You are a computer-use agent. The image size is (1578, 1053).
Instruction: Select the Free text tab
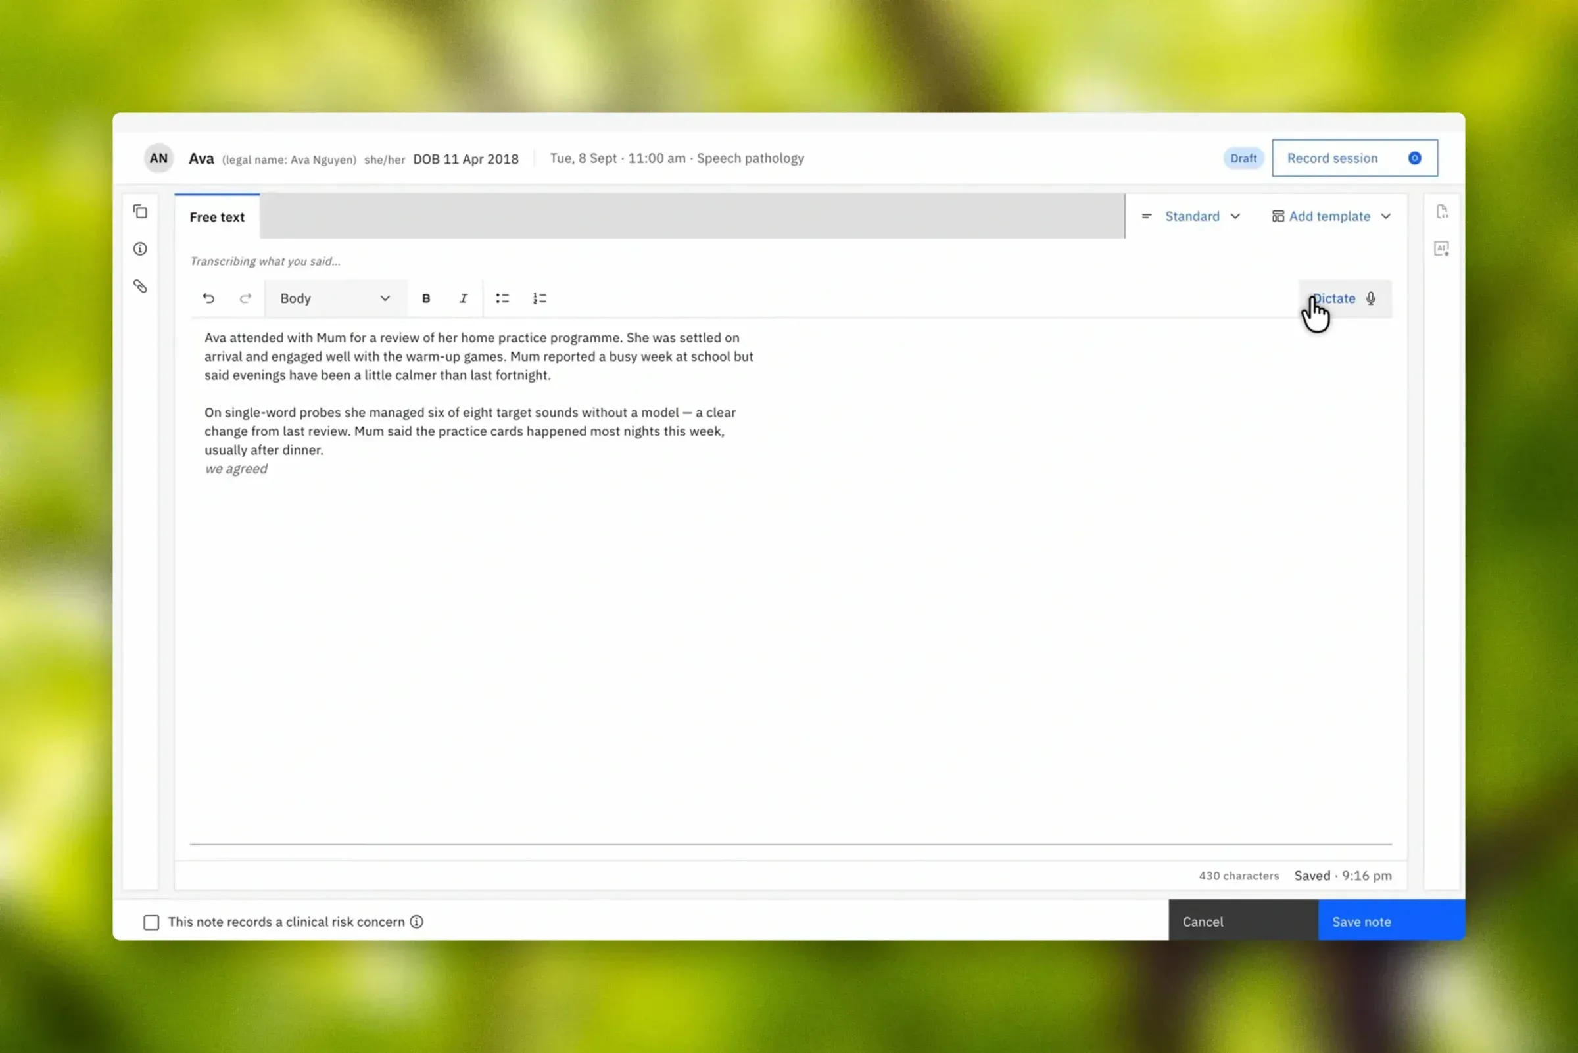point(217,217)
